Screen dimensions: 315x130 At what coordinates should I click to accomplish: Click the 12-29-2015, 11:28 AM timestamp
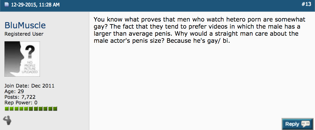pyautogui.click(x=35, y=5)
